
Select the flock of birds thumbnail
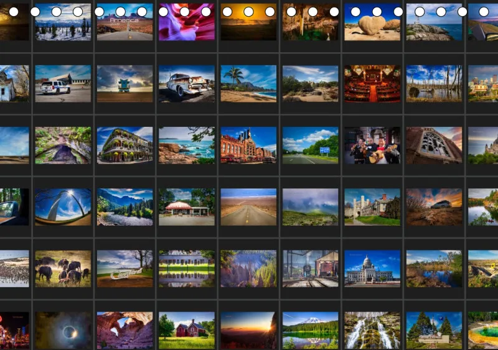click(x=14, y=269)
